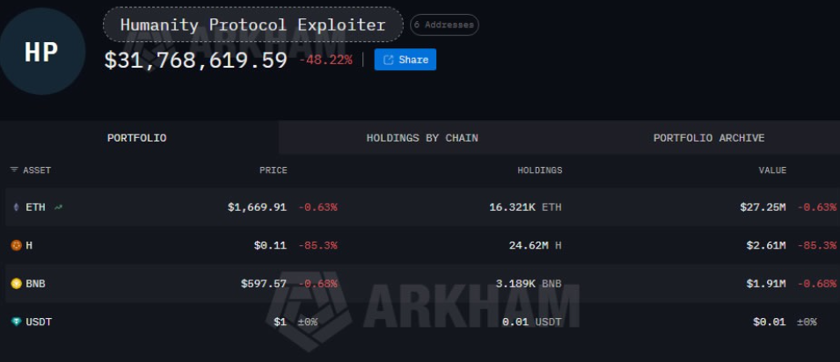840x362 pixels.
Task: Click the HP entity avatar circle
Action: point(42,52)
